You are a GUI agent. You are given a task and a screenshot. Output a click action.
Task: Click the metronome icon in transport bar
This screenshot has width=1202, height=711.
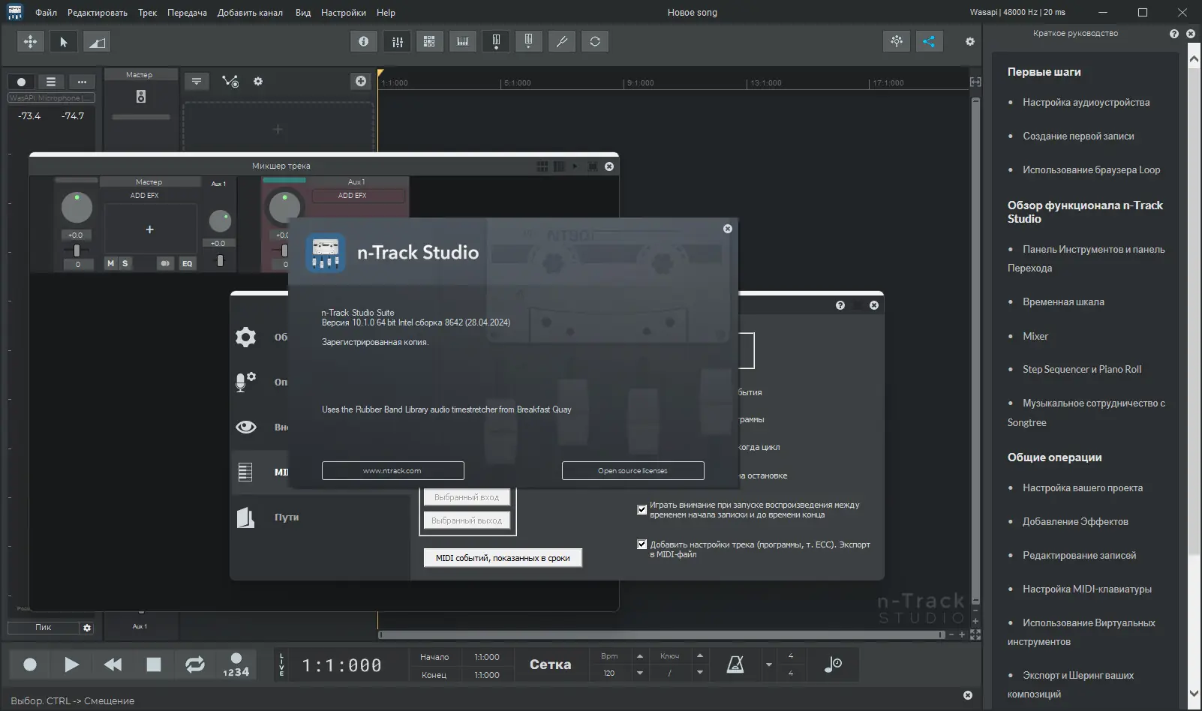pos(735,664)
